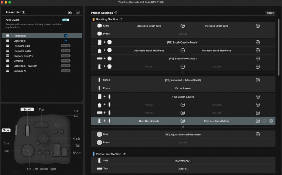Click the No link badge for Luminar AI
This screenshot has width=282, height=175.
point(66,71)
